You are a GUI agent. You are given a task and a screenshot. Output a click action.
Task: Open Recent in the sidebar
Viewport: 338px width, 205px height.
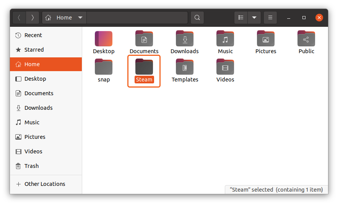46,35
